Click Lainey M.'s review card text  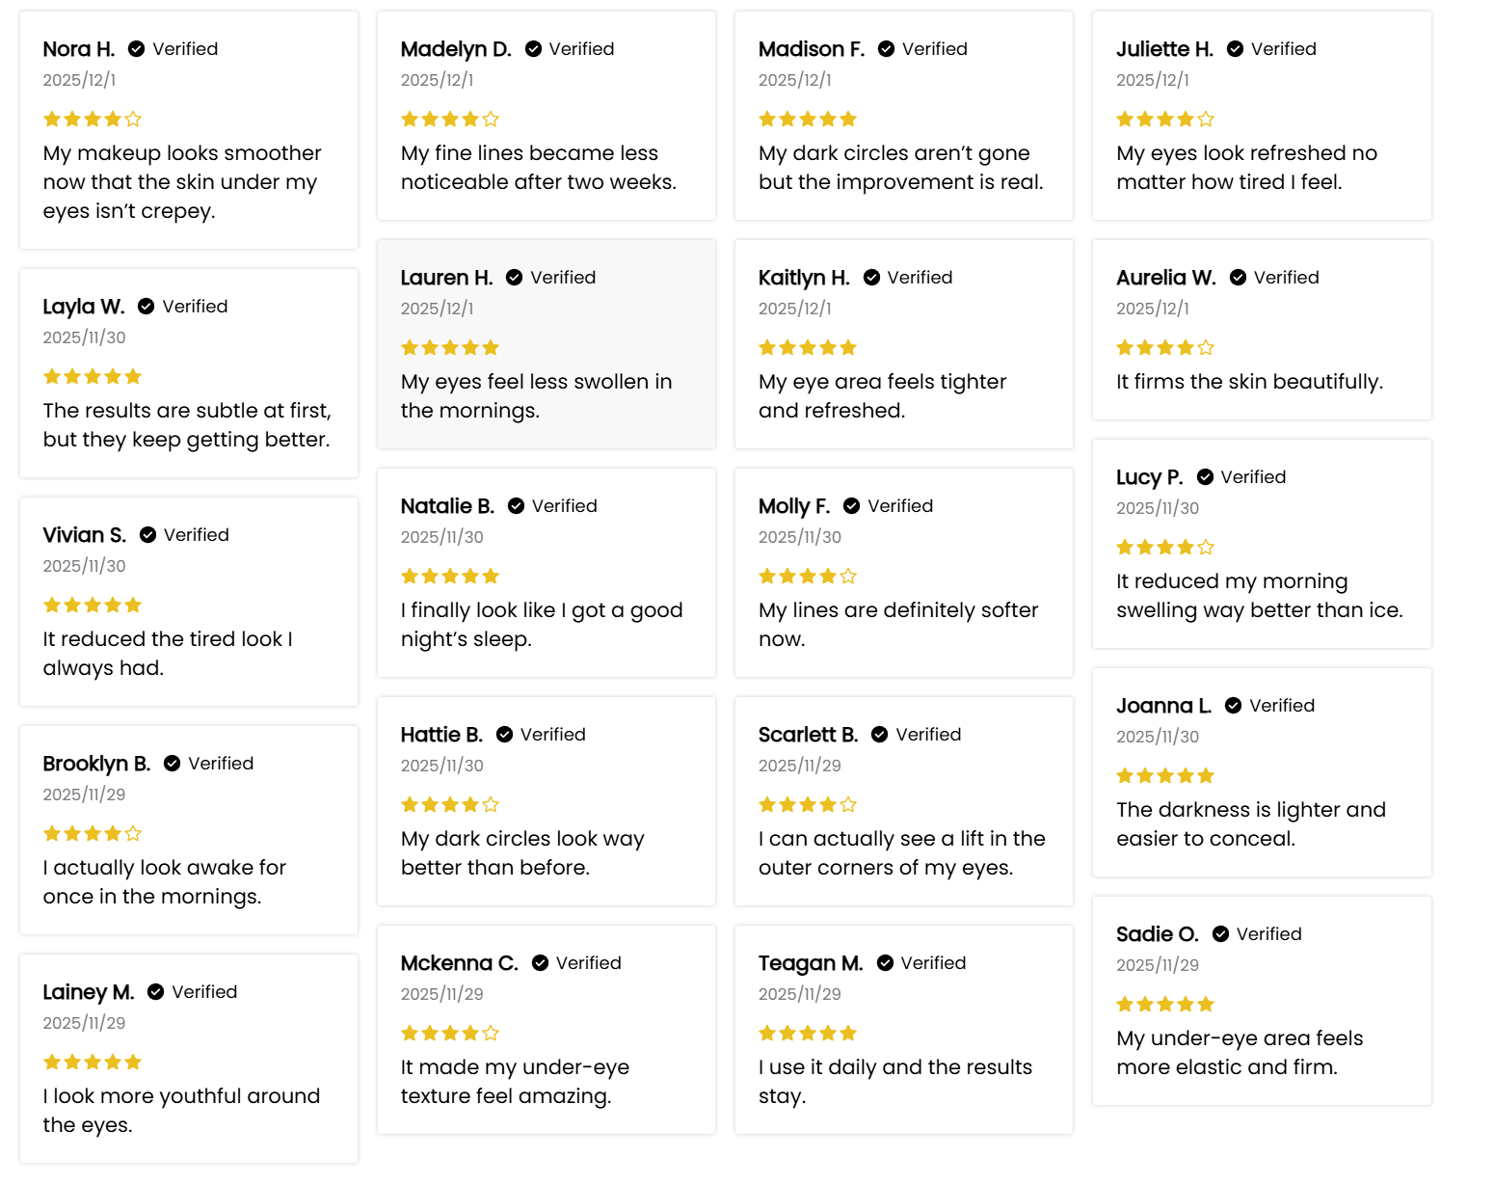pos(181,1111)
